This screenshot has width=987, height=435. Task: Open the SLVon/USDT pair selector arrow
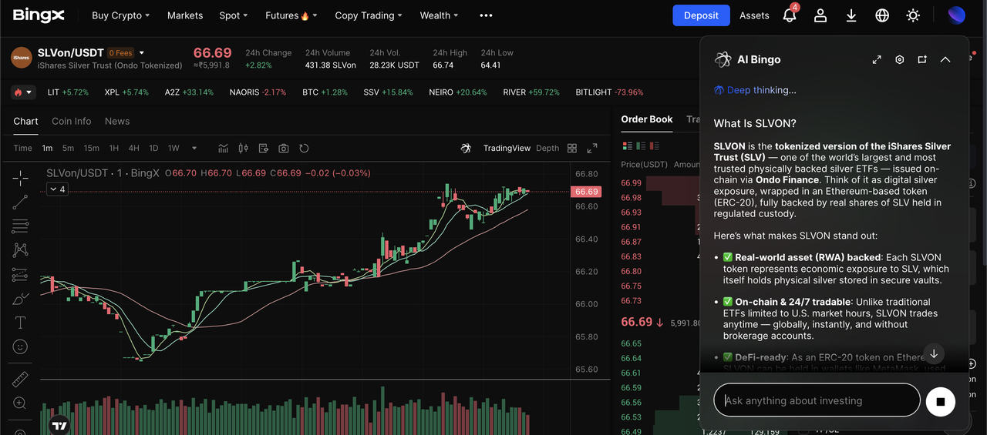click(142, 53)
